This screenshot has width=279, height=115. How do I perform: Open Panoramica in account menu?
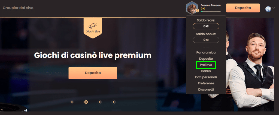(x=206, y=52)
